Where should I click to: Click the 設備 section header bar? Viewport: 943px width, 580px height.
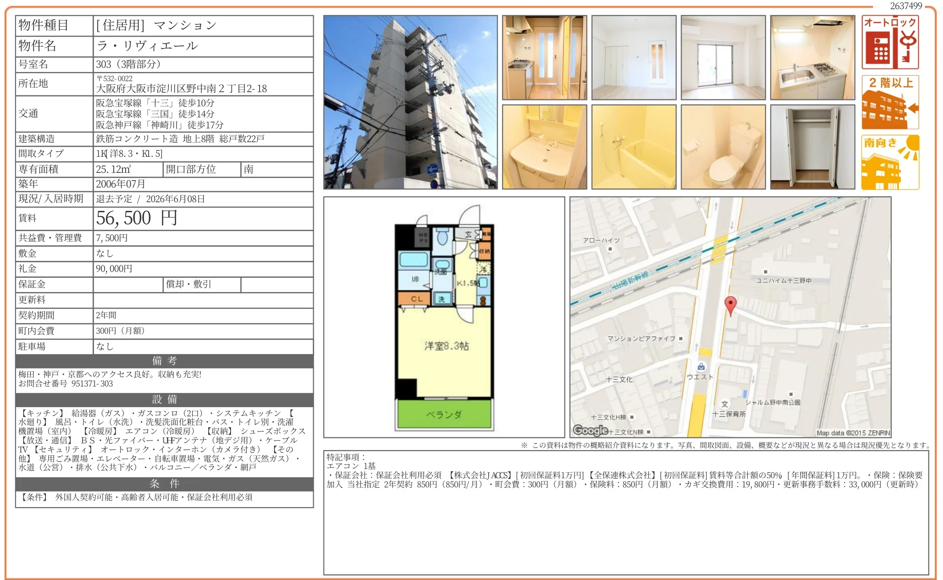coord(164,399)
